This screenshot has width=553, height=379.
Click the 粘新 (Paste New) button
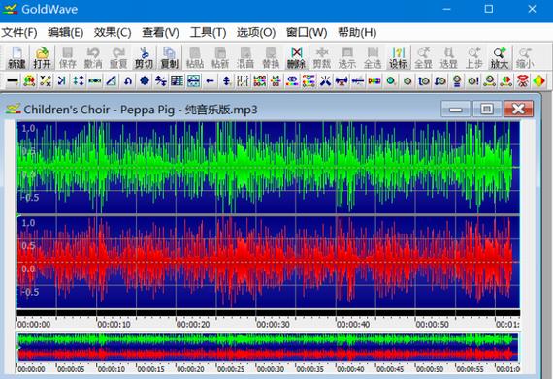[x=220, y=57]
